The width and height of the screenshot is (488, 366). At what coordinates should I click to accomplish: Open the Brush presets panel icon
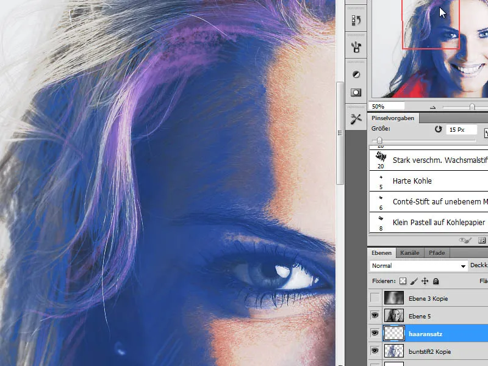(356, 48)
